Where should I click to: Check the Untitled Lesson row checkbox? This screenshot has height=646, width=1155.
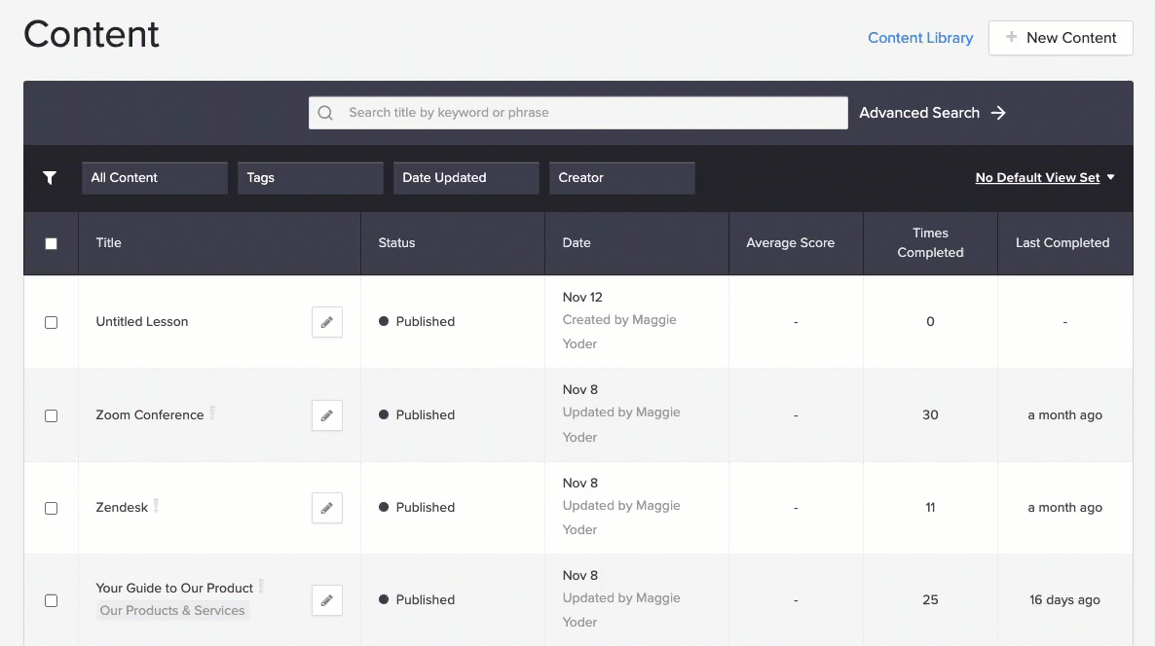point(51,322)
